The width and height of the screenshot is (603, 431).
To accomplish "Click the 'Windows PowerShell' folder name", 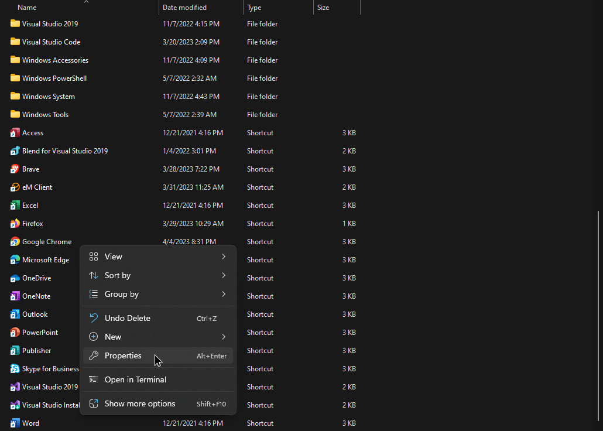I will 54,78.
